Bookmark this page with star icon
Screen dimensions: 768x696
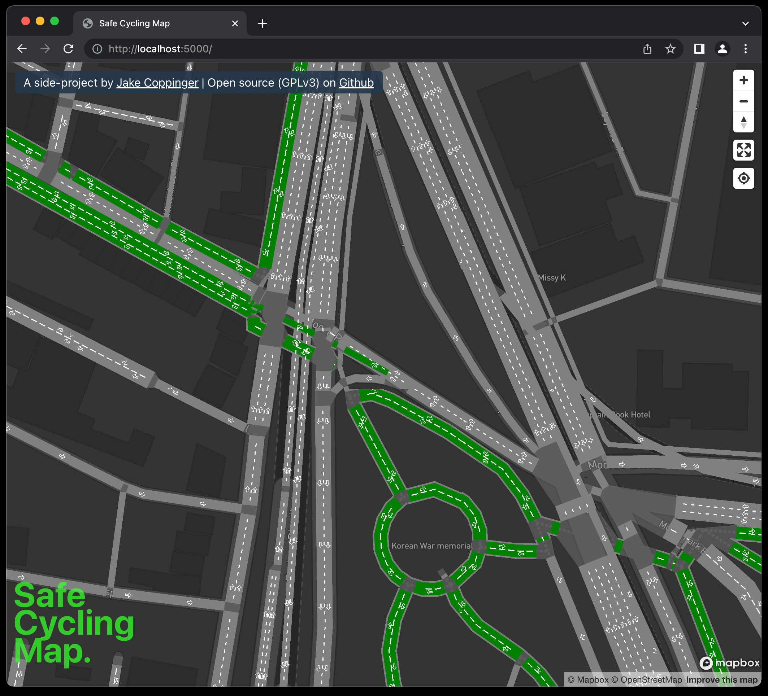point(670,49)
